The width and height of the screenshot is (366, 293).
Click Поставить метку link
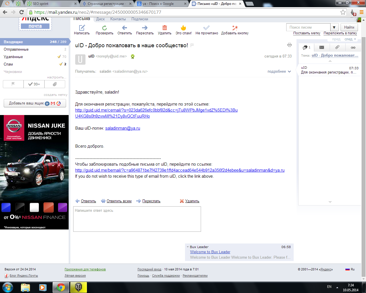307,33
